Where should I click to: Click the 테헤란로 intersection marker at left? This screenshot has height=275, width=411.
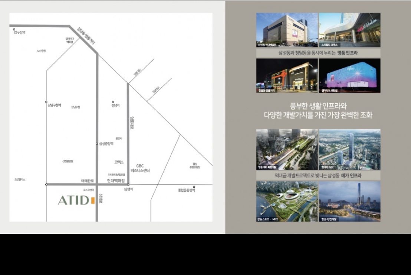point(46,184)
